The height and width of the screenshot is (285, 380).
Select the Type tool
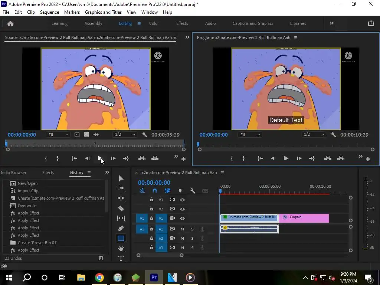(121, 258)
